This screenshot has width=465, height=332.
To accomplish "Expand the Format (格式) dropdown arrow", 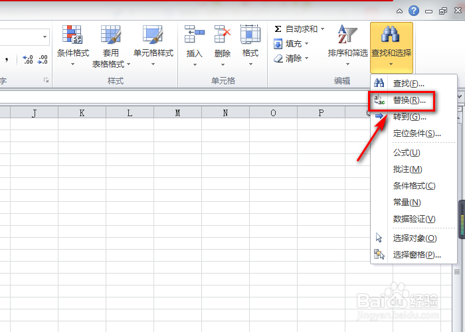I will click(x=250, y=64).
